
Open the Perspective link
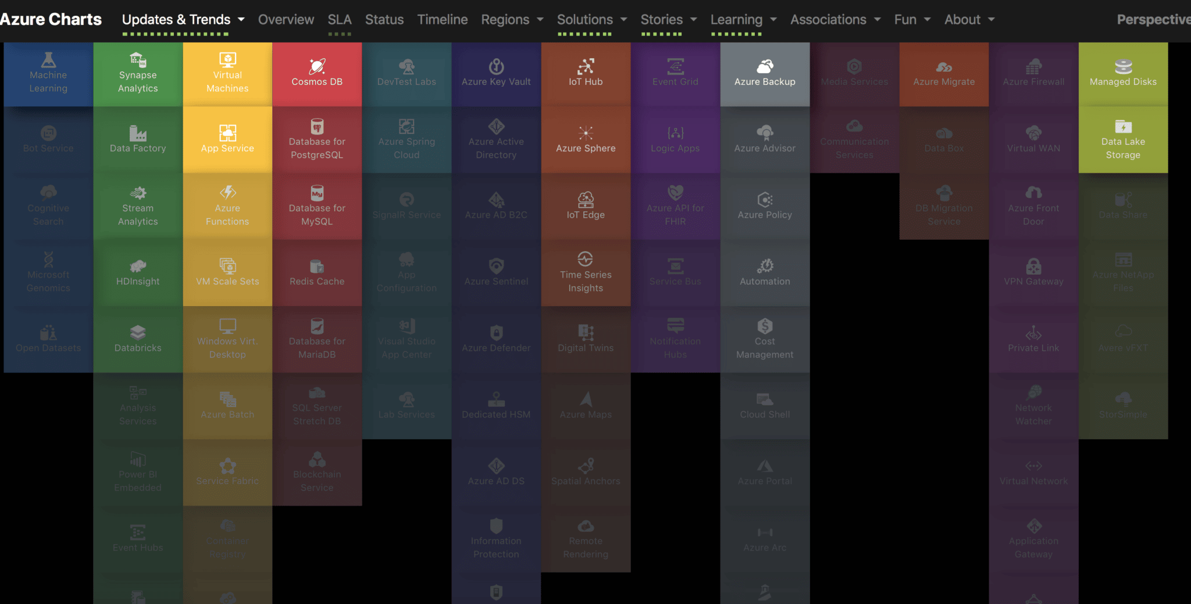point(1154,20)
